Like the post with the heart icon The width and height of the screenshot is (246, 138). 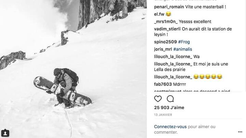coord(158,99)
